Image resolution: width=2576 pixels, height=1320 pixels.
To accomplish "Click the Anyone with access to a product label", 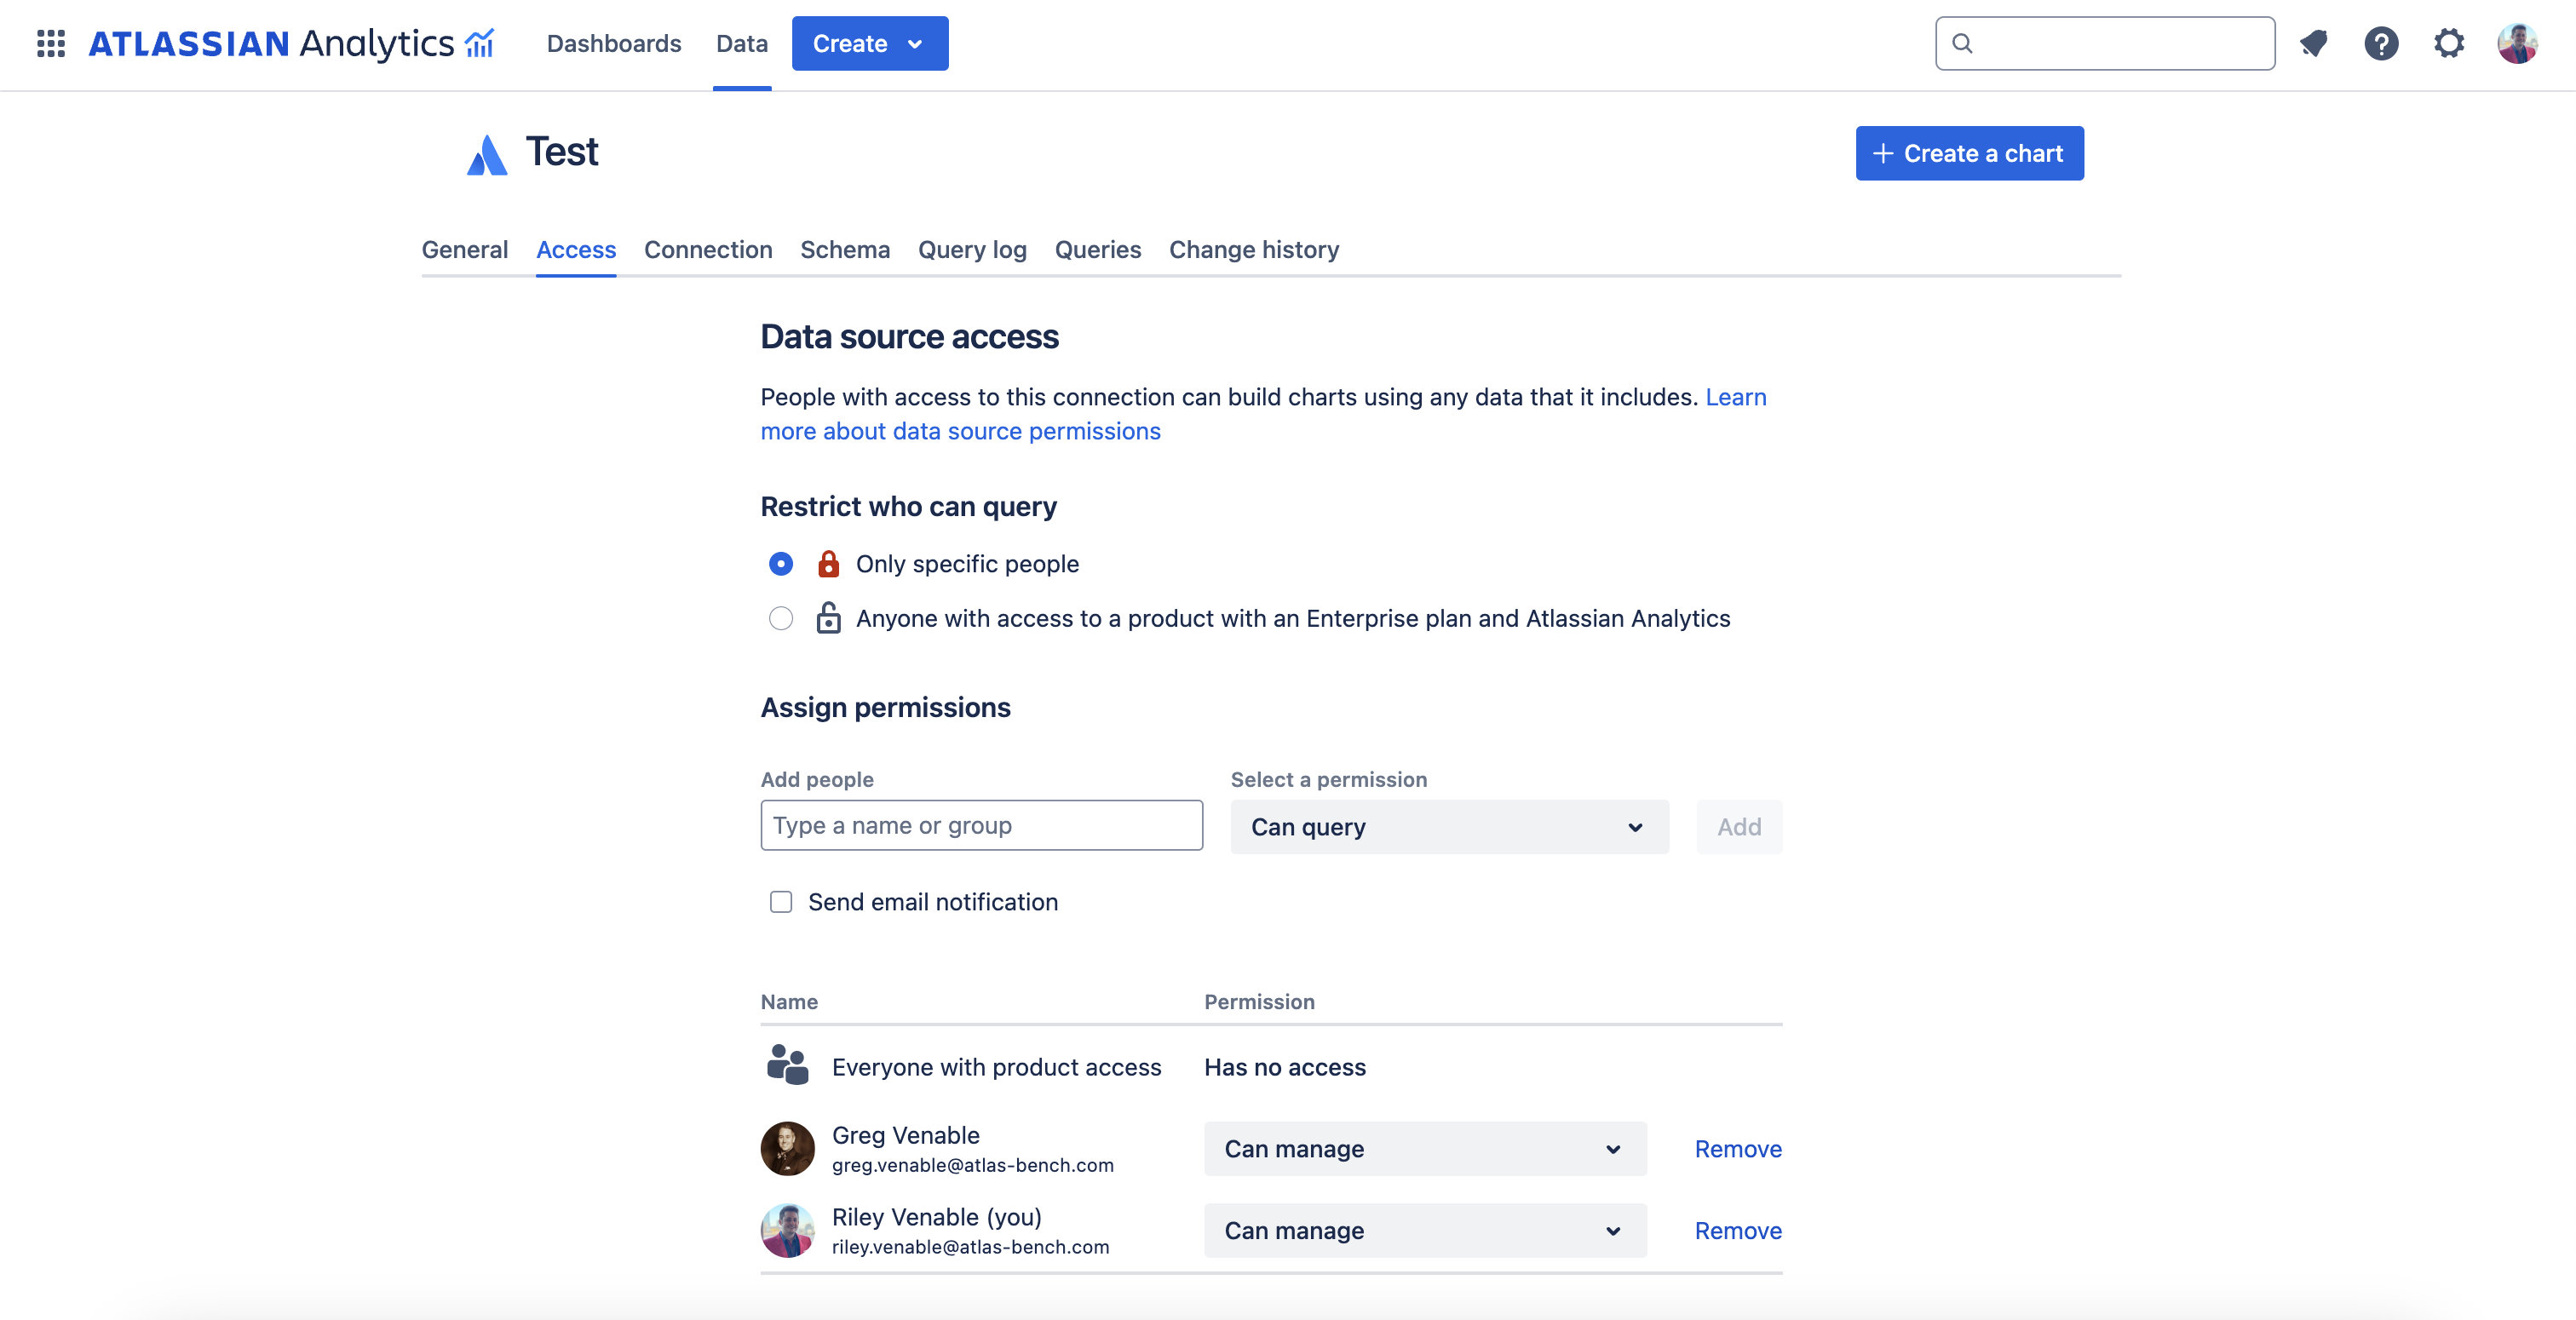I will tap(1292, 618).
